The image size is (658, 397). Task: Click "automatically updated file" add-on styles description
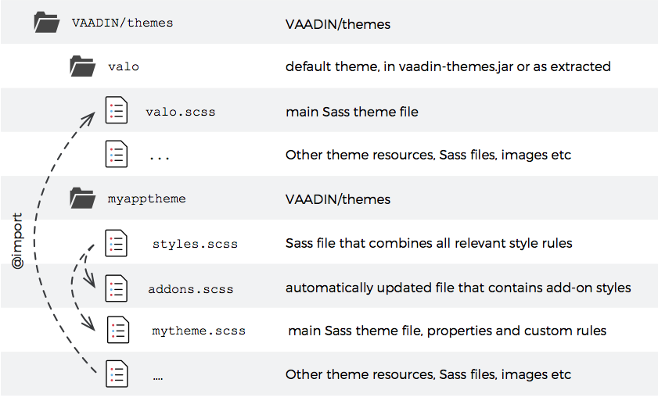click(x=458, y=288)
